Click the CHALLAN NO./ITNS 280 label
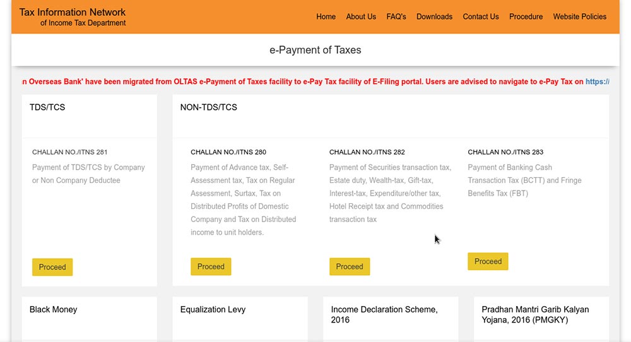 pyautogui.click(x=228, y=152)
